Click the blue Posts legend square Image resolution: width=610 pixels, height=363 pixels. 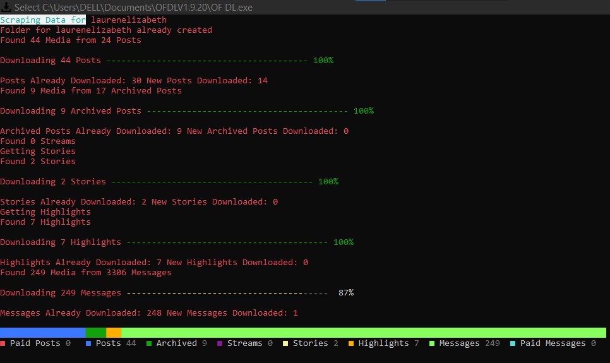[x=88, y=343]
